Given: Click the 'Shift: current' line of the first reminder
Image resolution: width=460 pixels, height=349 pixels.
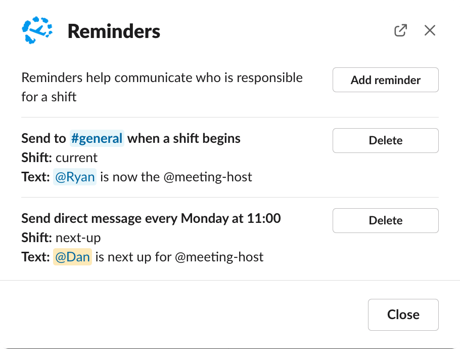Looking at the screenshot, I should coord(59,158).
